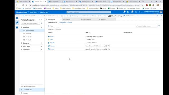Click Validate all toolbar button
Screen dimensions: 169x95
84,16
